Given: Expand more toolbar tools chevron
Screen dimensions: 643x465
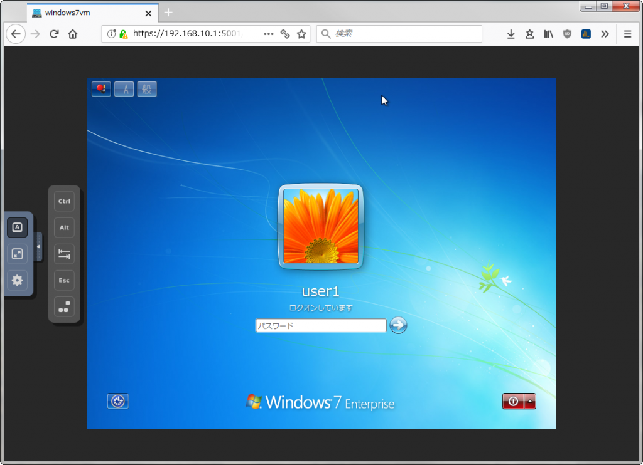Looking at the screenshot, I should [x=605, y=34].
